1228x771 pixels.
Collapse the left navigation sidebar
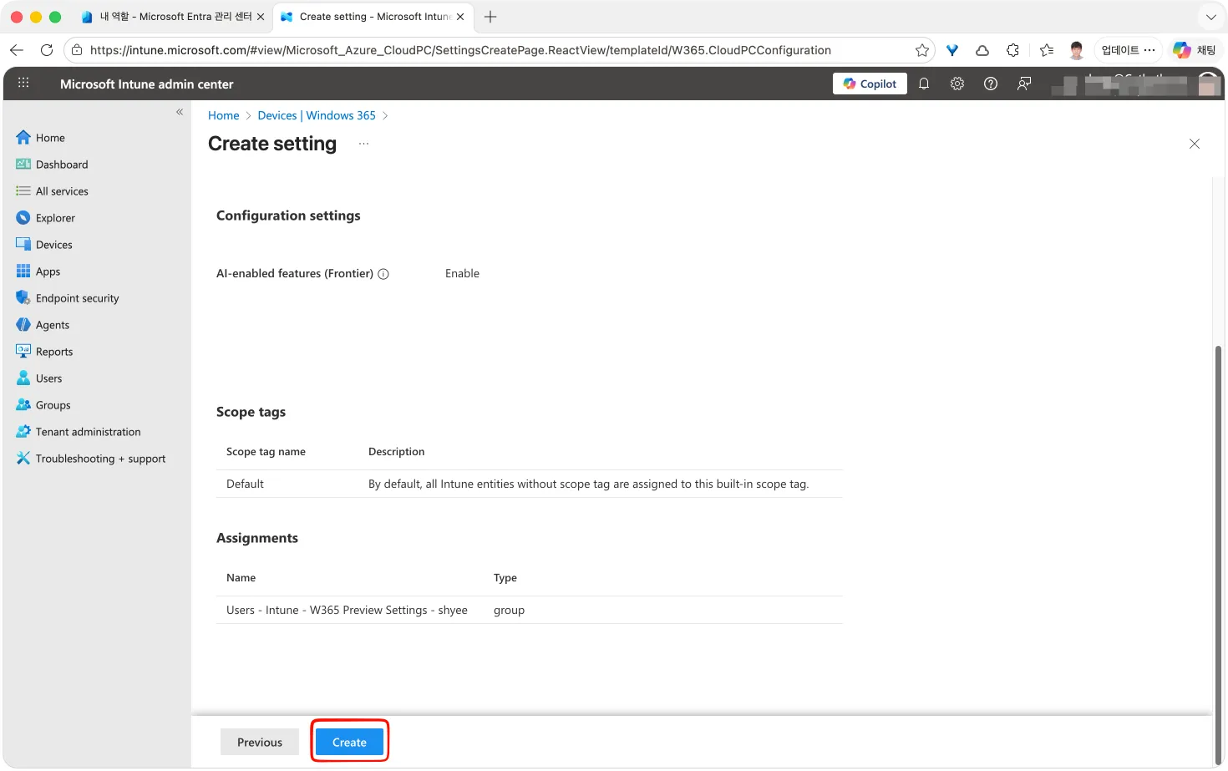point(180,112)
